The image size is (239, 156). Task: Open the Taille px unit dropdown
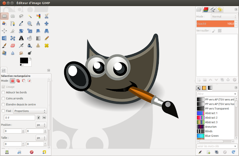tap(41, 138)
